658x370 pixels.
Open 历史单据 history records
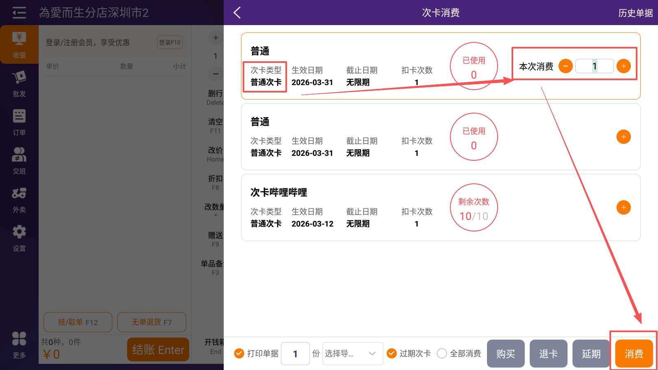(635, 13)
